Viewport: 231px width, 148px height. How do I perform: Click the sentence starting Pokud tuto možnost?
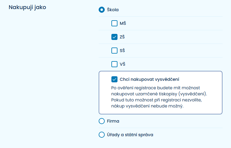(x=152, y=100)
